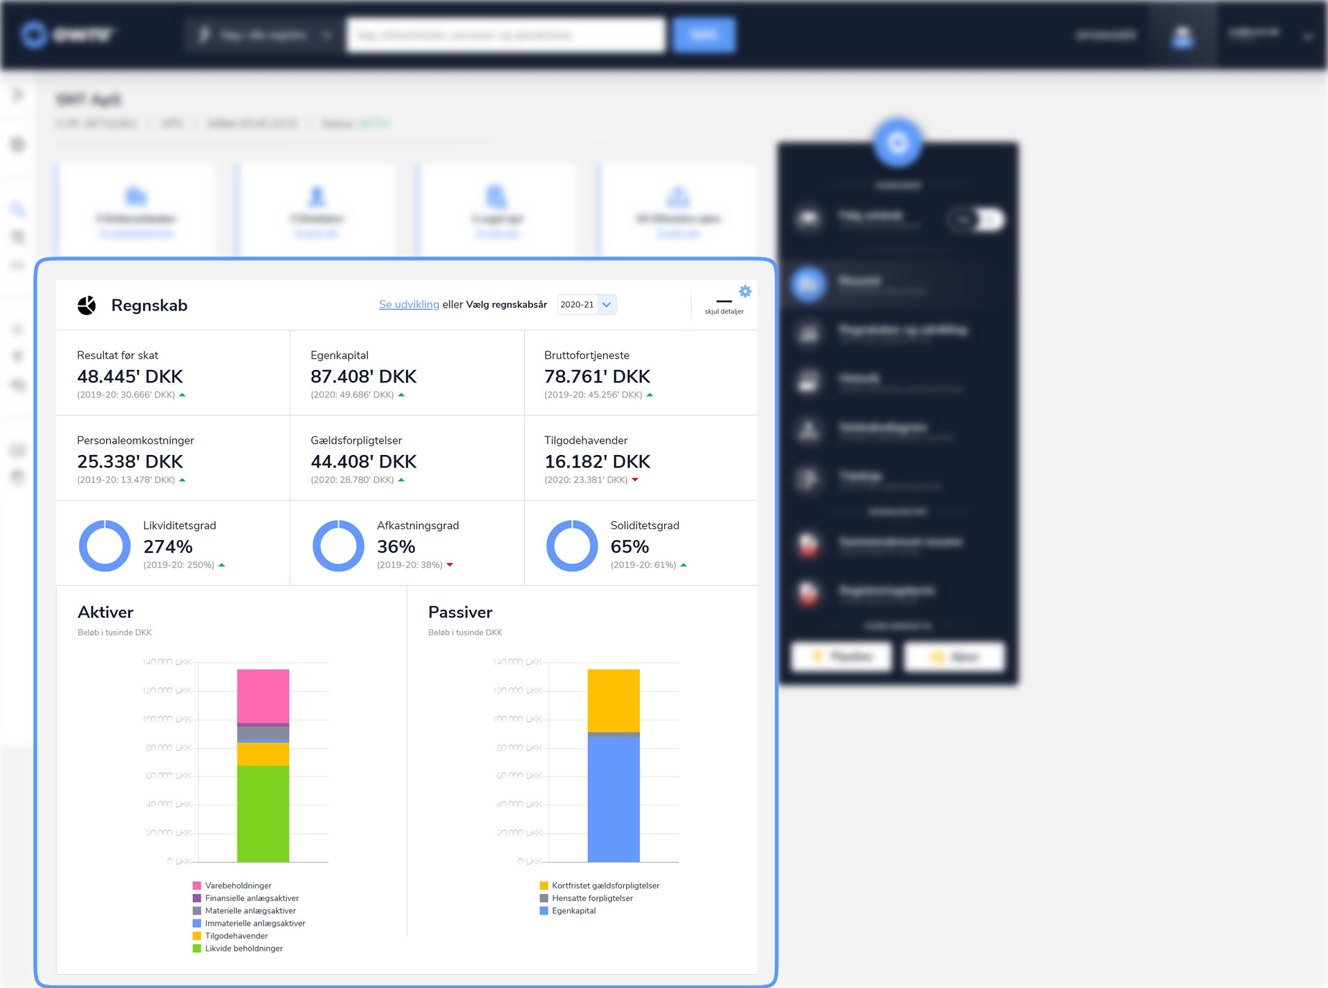The height and width of the screenshot is (988, 1328).
Task: Open the 2020-21 regnskabsår dropdown
Action: (587, 304)
